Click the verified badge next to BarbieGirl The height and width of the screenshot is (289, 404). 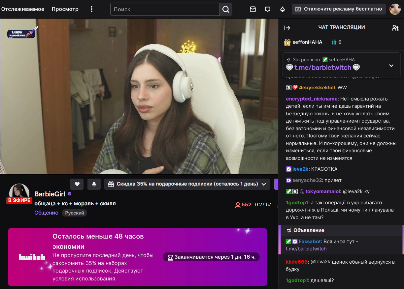coord(70,194)
